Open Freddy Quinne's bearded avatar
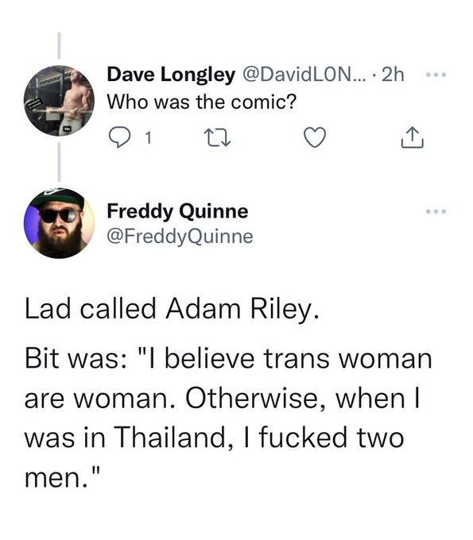The image size is (473, 540). (x=59, y=223)
